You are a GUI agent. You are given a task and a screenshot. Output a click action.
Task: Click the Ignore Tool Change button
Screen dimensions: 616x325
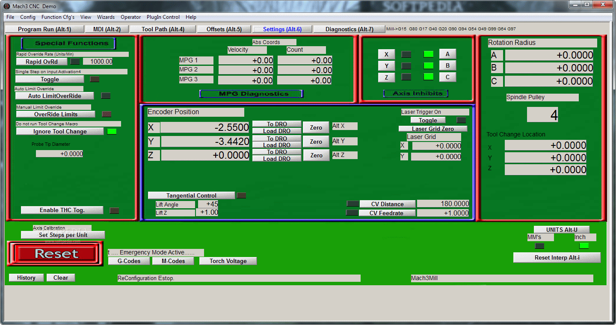pyautogui.click(x=60, y=131)
